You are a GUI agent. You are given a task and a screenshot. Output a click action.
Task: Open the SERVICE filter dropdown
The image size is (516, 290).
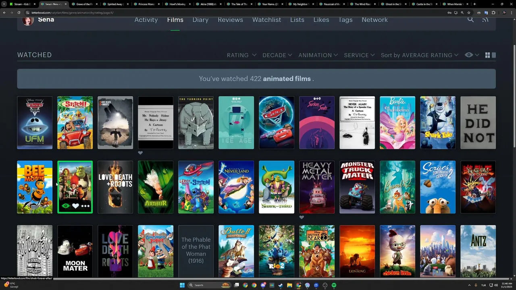(360, 55)
